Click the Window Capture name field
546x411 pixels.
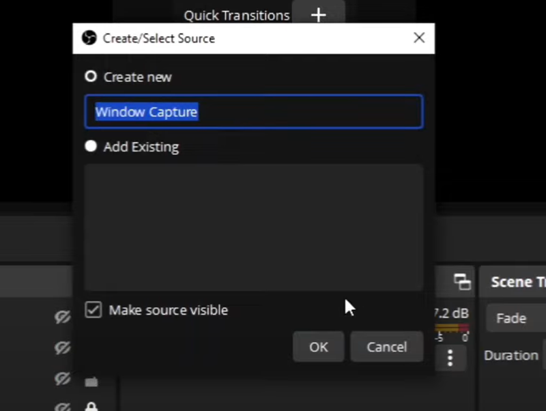(x=253, y=112)
